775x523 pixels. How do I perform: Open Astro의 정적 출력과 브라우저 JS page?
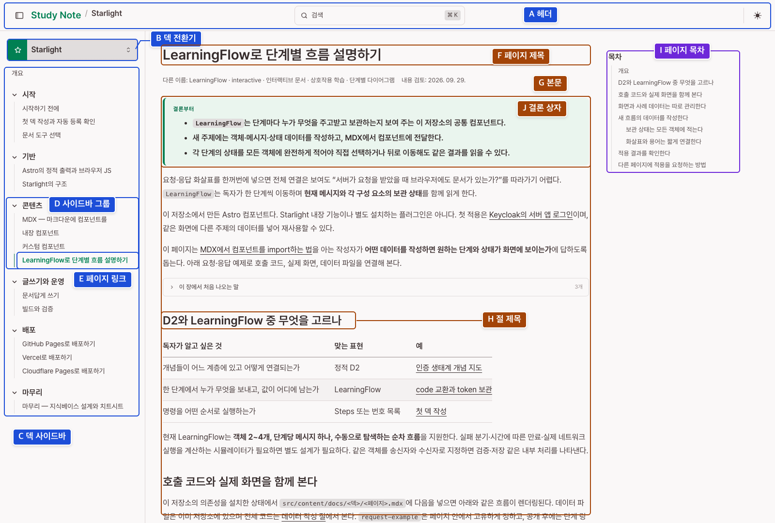67,170
